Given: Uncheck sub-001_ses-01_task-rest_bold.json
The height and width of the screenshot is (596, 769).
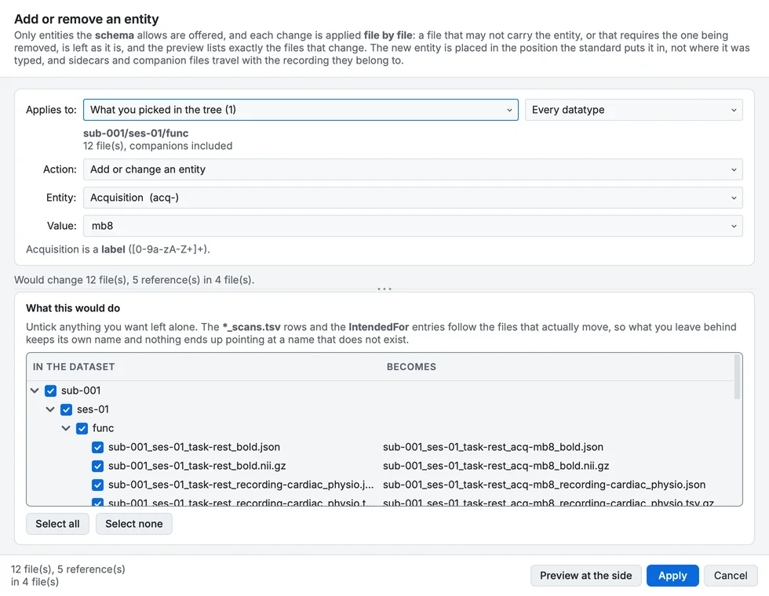Looking at the screenshot, I should click(x=97, y=447).
